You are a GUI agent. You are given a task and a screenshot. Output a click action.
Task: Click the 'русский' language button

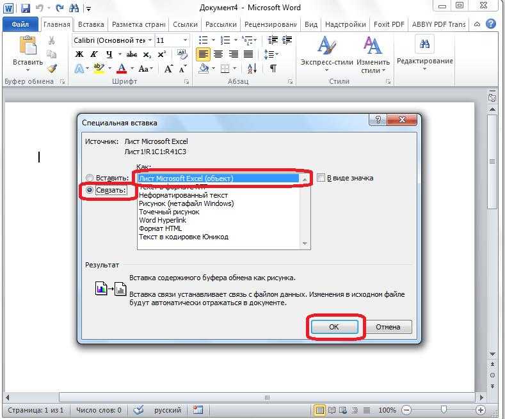168,410
